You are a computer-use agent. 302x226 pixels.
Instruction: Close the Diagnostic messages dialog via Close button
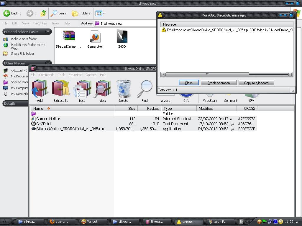click(189, 83)
